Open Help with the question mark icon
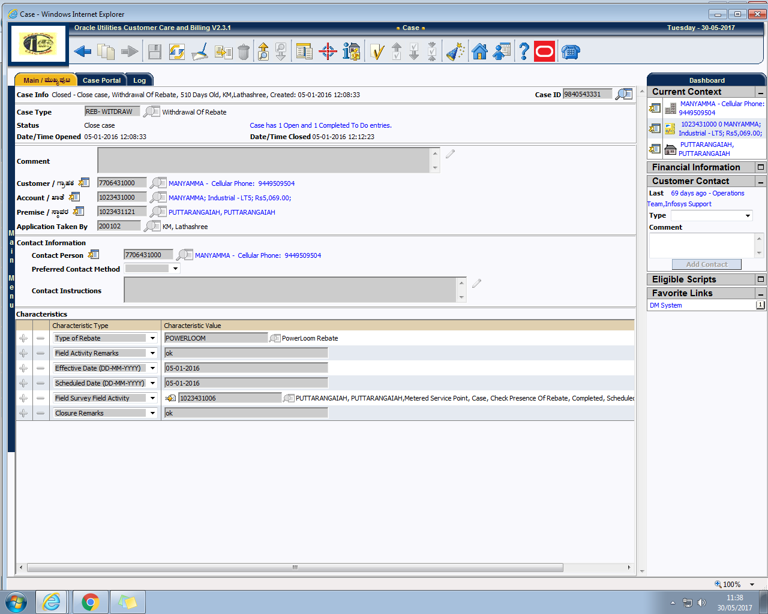Image resolution: width=768 pixels, height=614 pixels. pyautogui.click(x=524, y=52)
